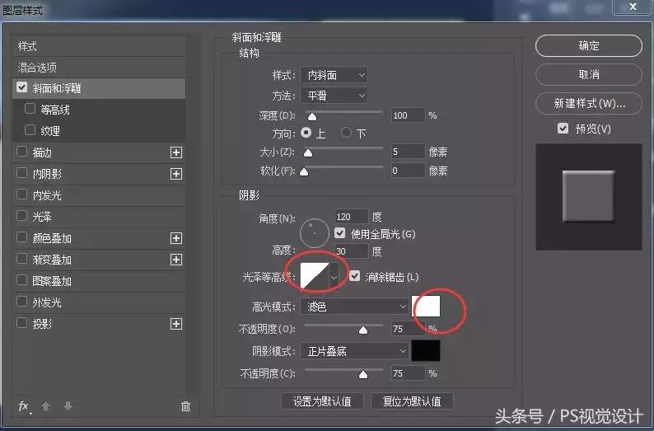Enable the 内发光 checkbox
The image size is (654, 431).
coord(21,194)
